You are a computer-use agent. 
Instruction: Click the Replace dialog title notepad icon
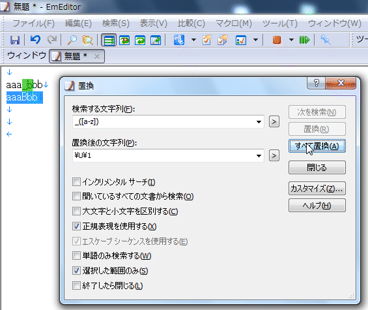(x=70, y=86)
